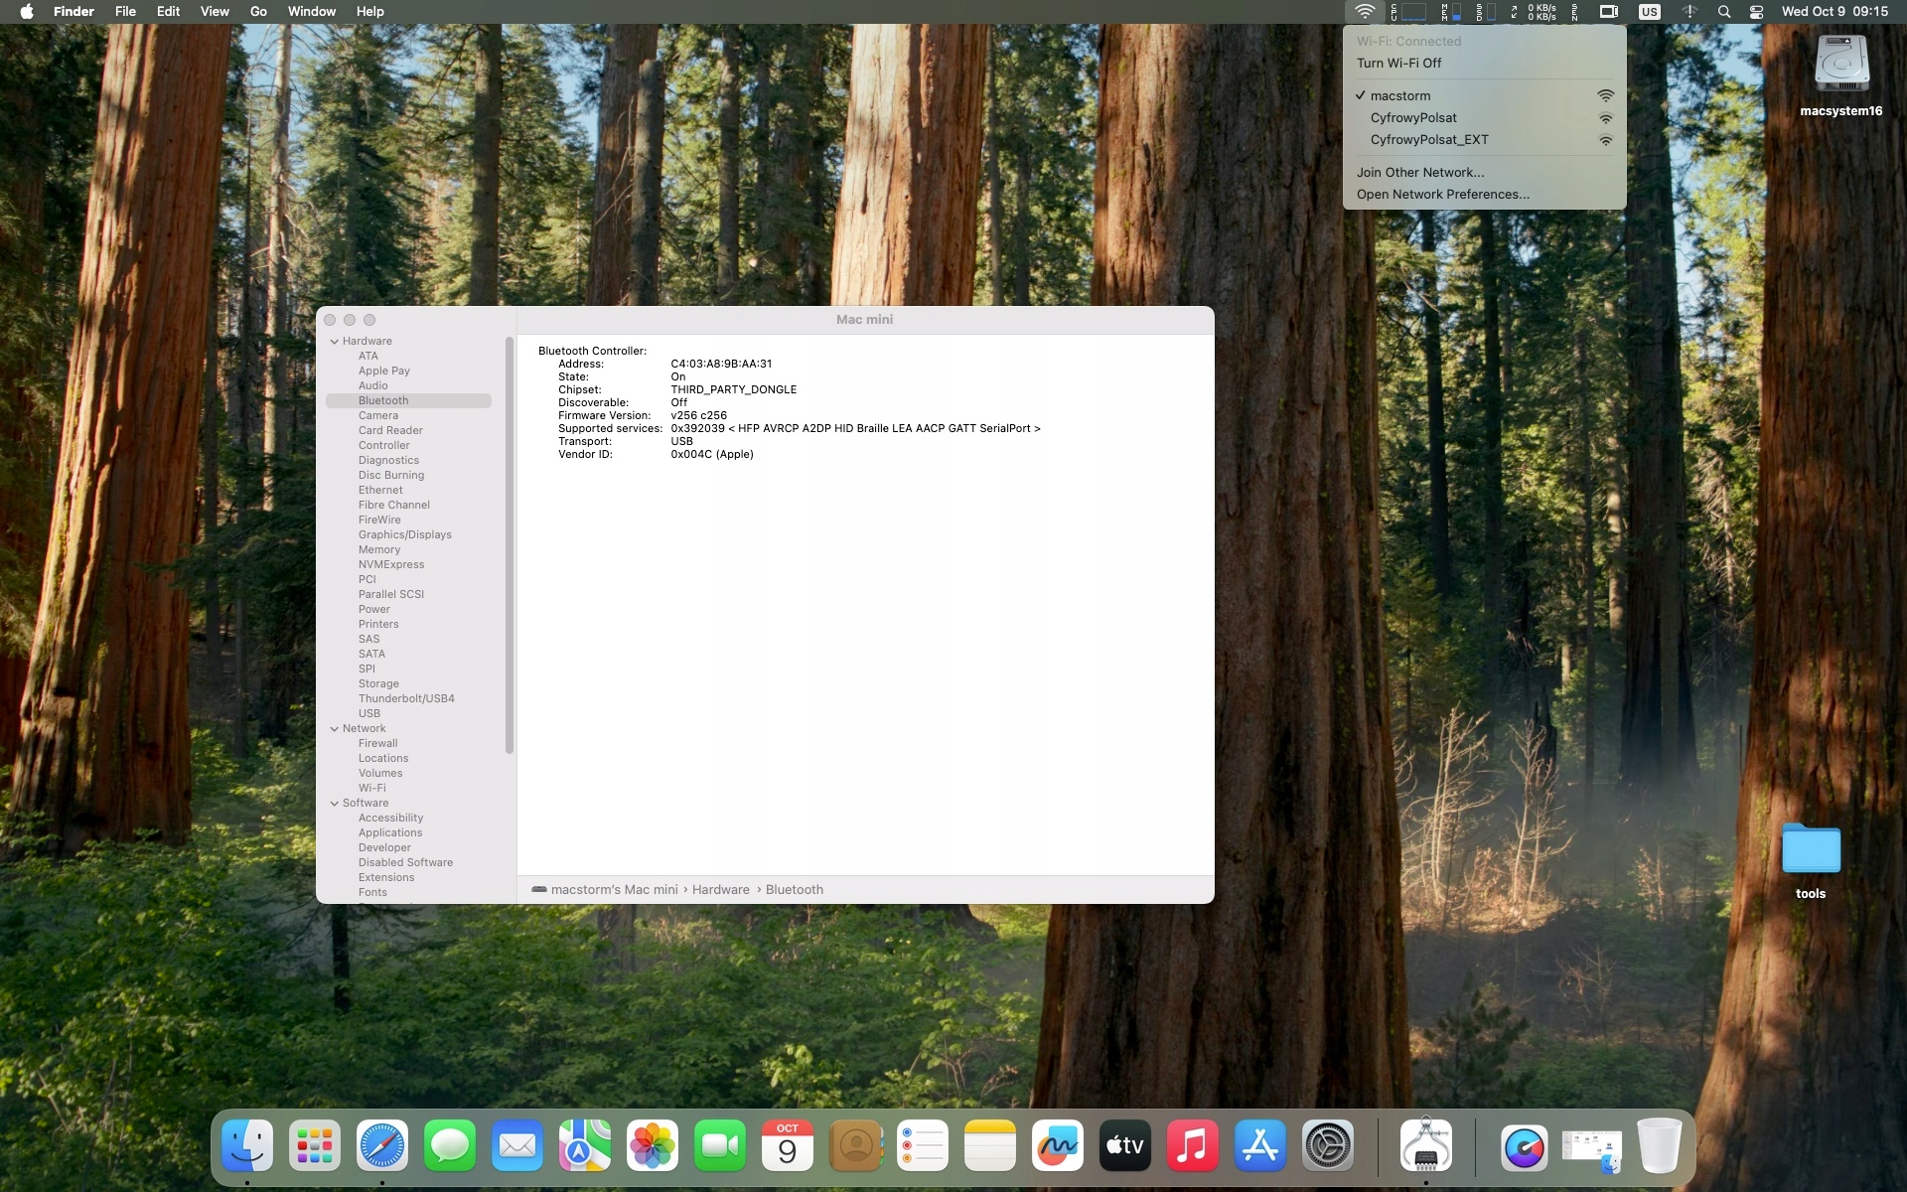The width and height of the screenshot is (1907, 1192).
Task: Turn Wi-Fi Off from the menu
Action: tap(1398, 63)
